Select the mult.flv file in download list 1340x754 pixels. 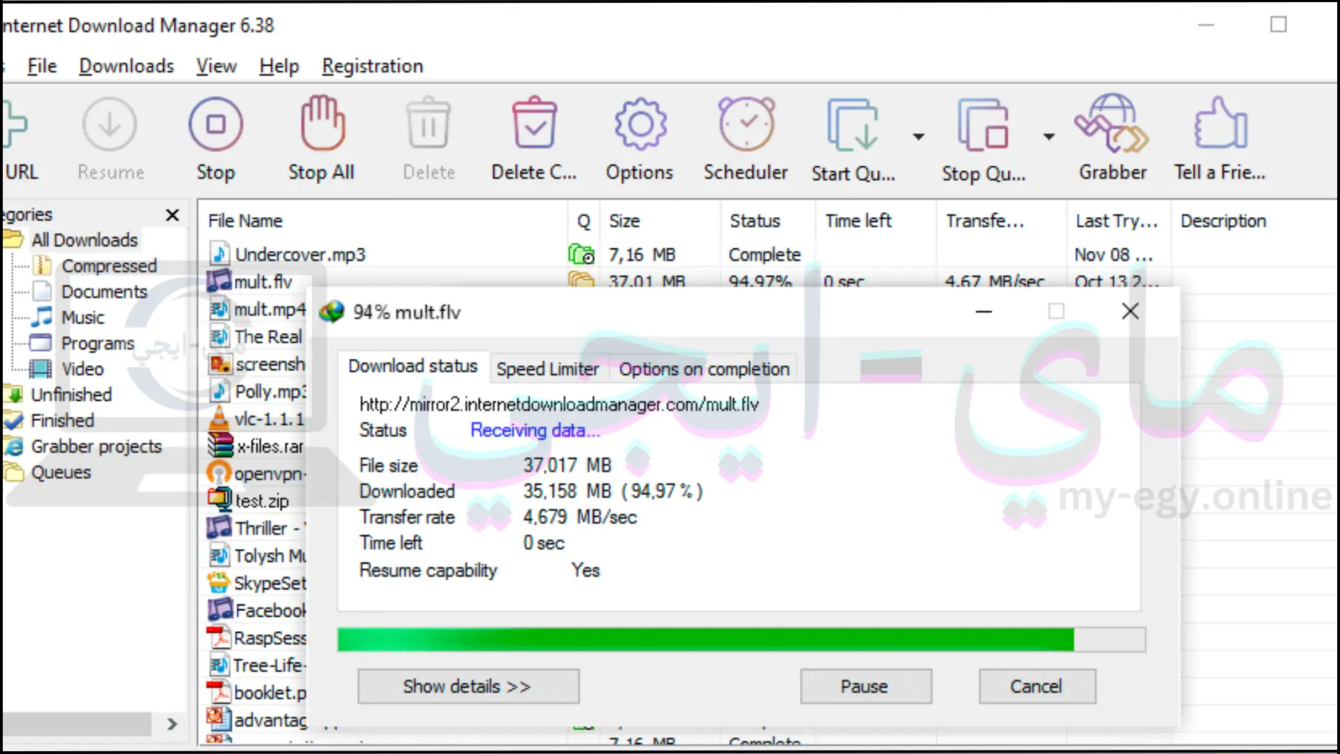pos(263,282)
